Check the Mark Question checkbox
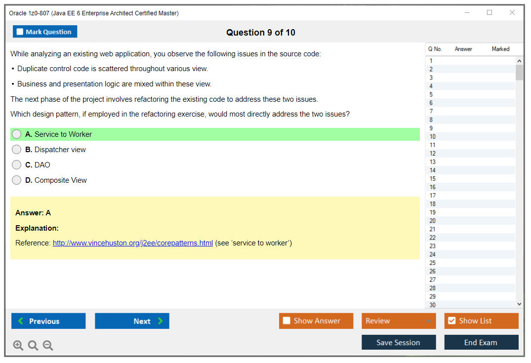The width and height of the screenshot is (531, 363). pos(20,32)
